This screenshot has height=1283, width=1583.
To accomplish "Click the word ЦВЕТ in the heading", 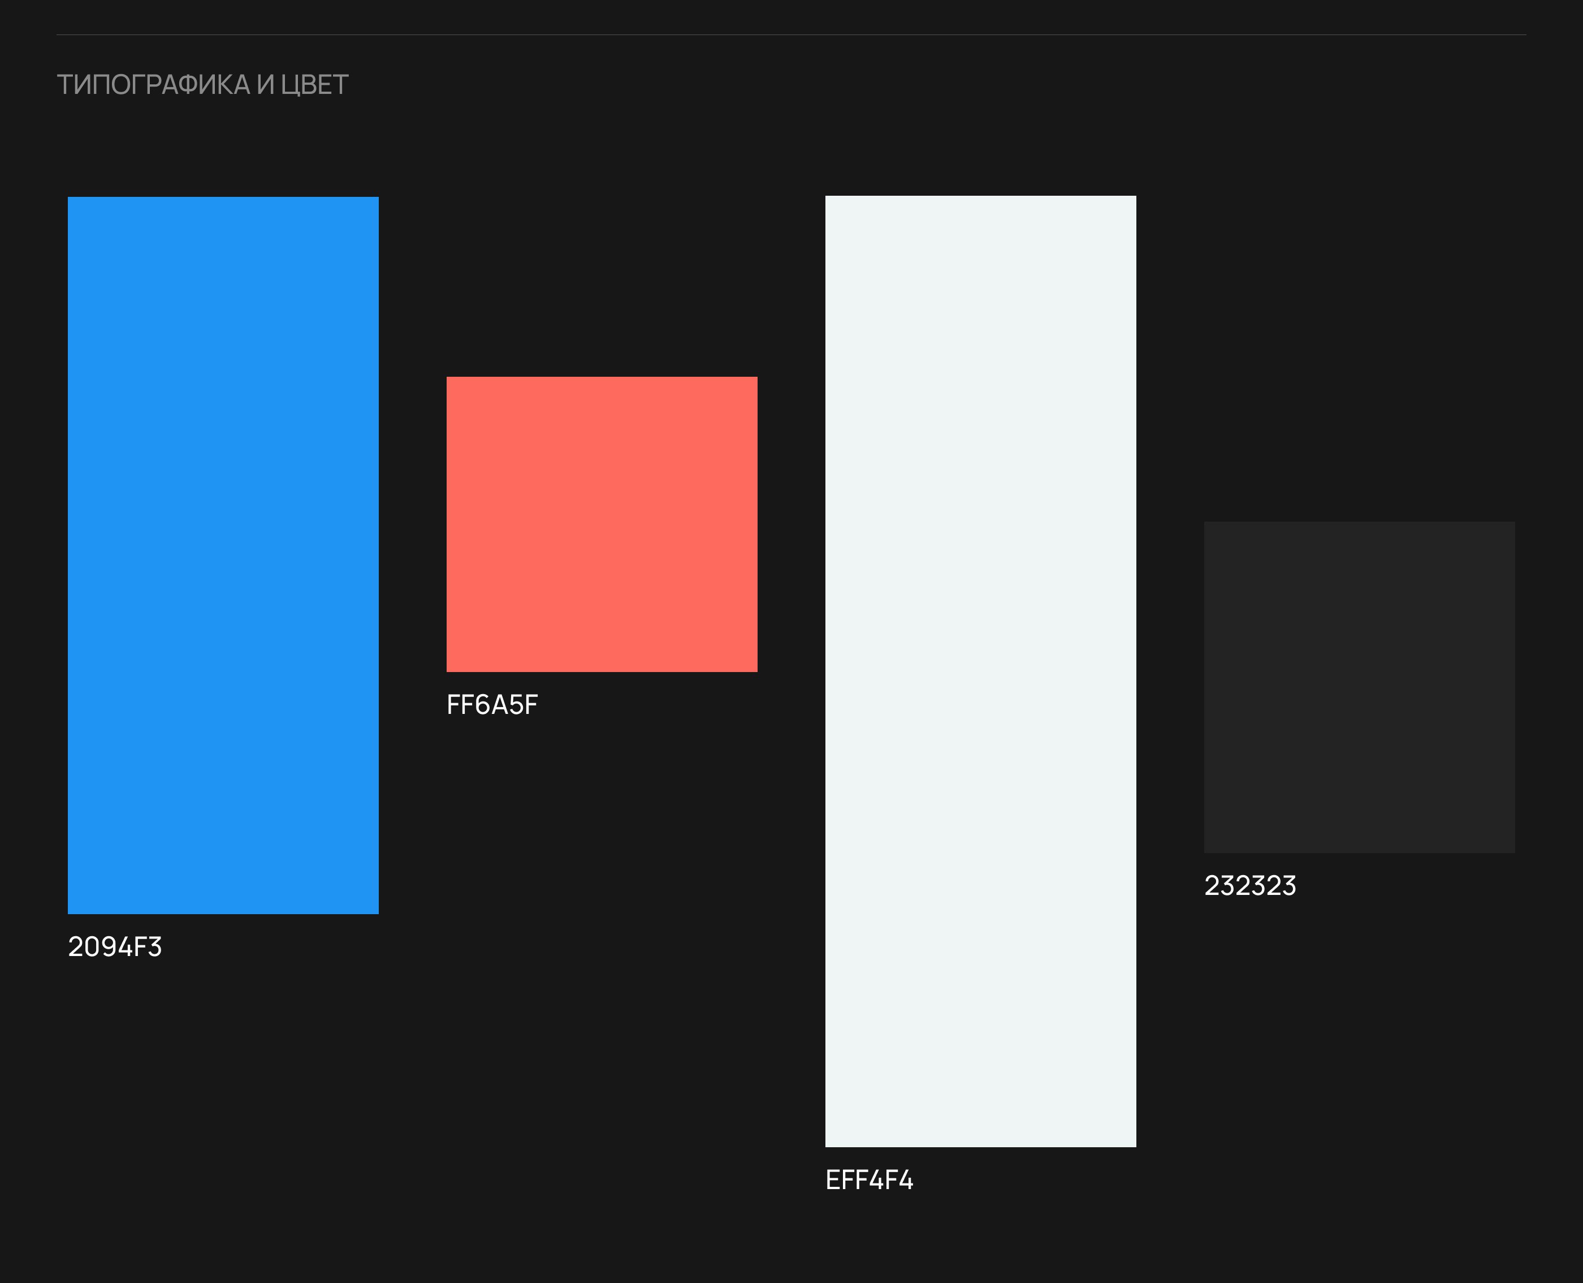I will [x=315, y=85].
